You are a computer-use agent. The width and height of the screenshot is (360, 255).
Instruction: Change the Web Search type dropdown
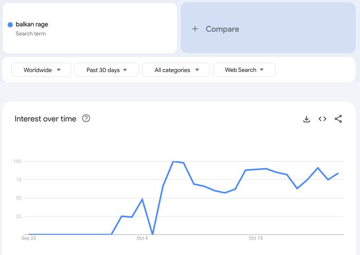click(x=244, y=70)
